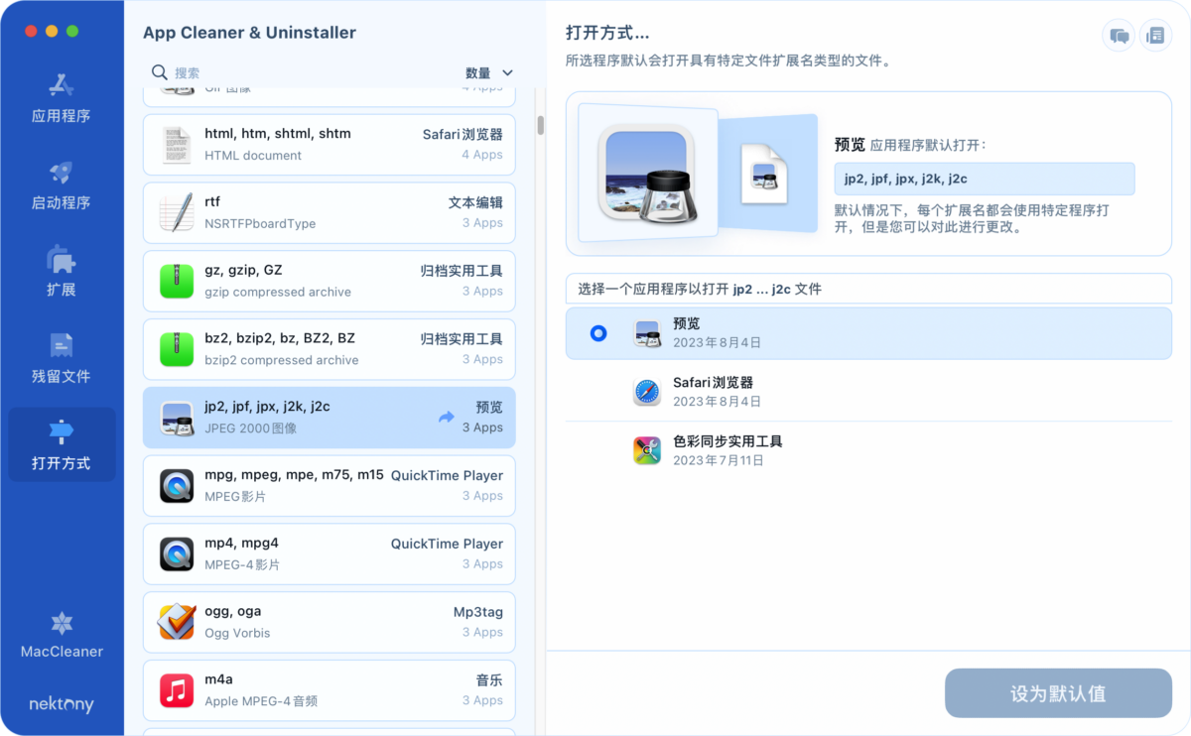Image resolution: width=1191 pixels, height=736 pixels.
Task: Click the 文本编辑 label on rtf row
Action: (475, 202)
